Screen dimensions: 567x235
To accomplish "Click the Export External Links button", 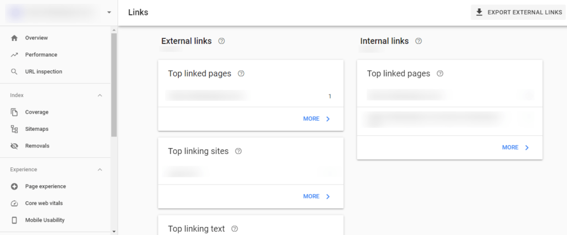I will [519, 12].
